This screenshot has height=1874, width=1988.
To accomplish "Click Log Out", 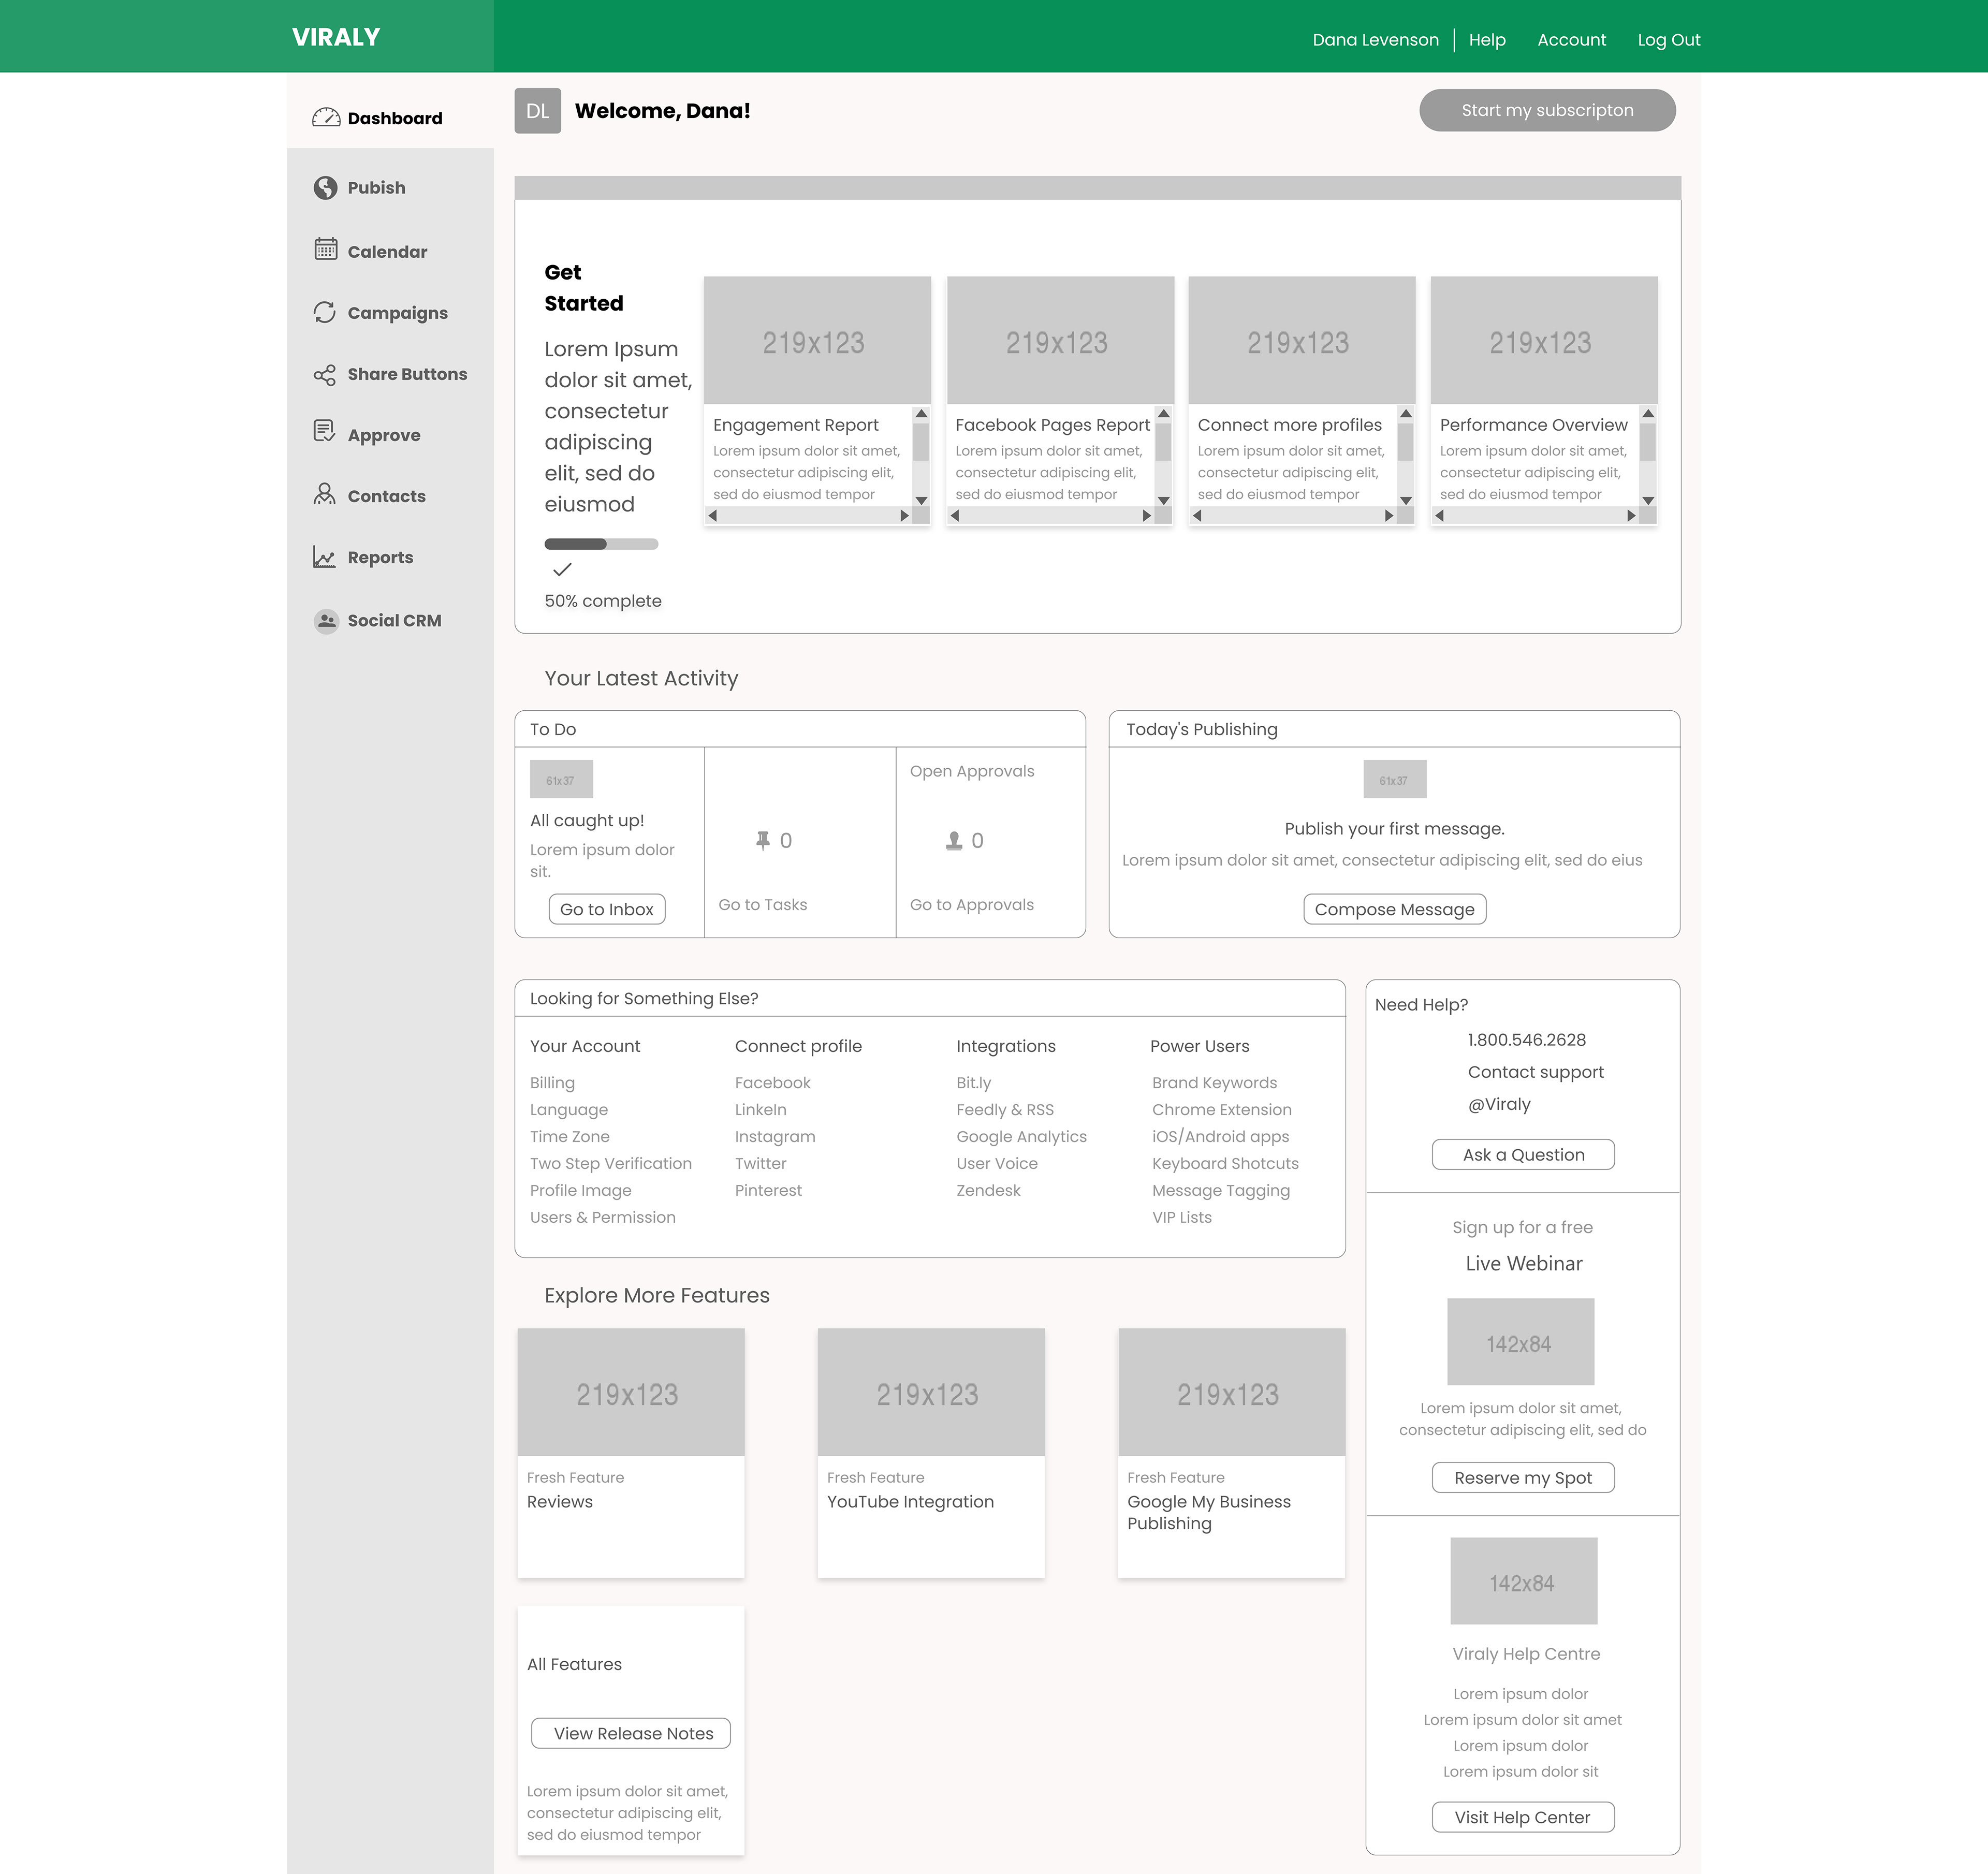I will tap(1668, 40).
